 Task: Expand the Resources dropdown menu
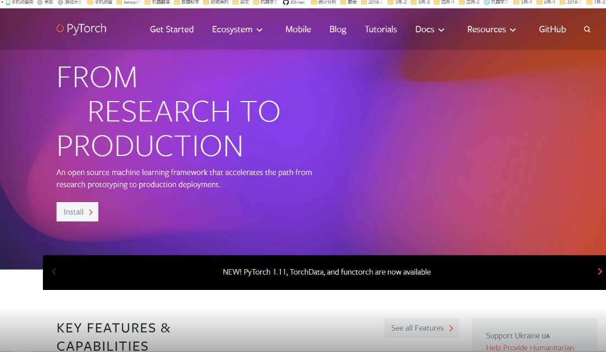(491, 30)
